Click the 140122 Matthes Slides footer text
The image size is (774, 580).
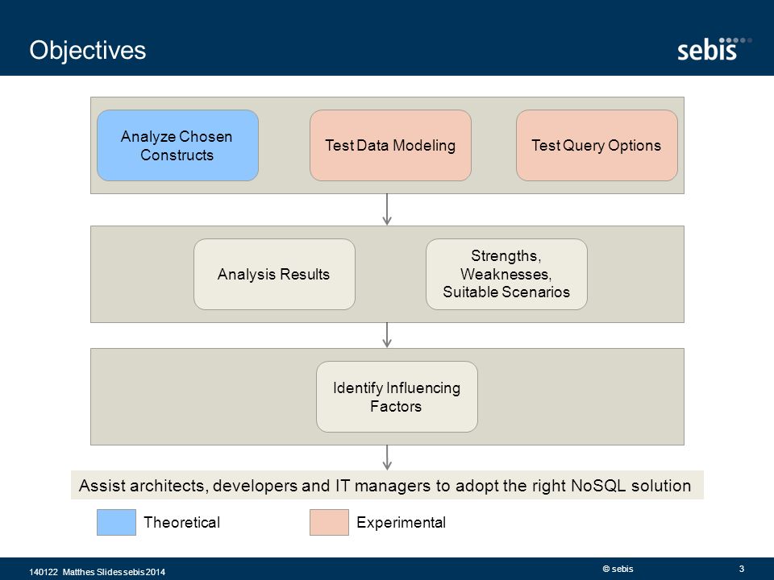(x=98, y=572)
